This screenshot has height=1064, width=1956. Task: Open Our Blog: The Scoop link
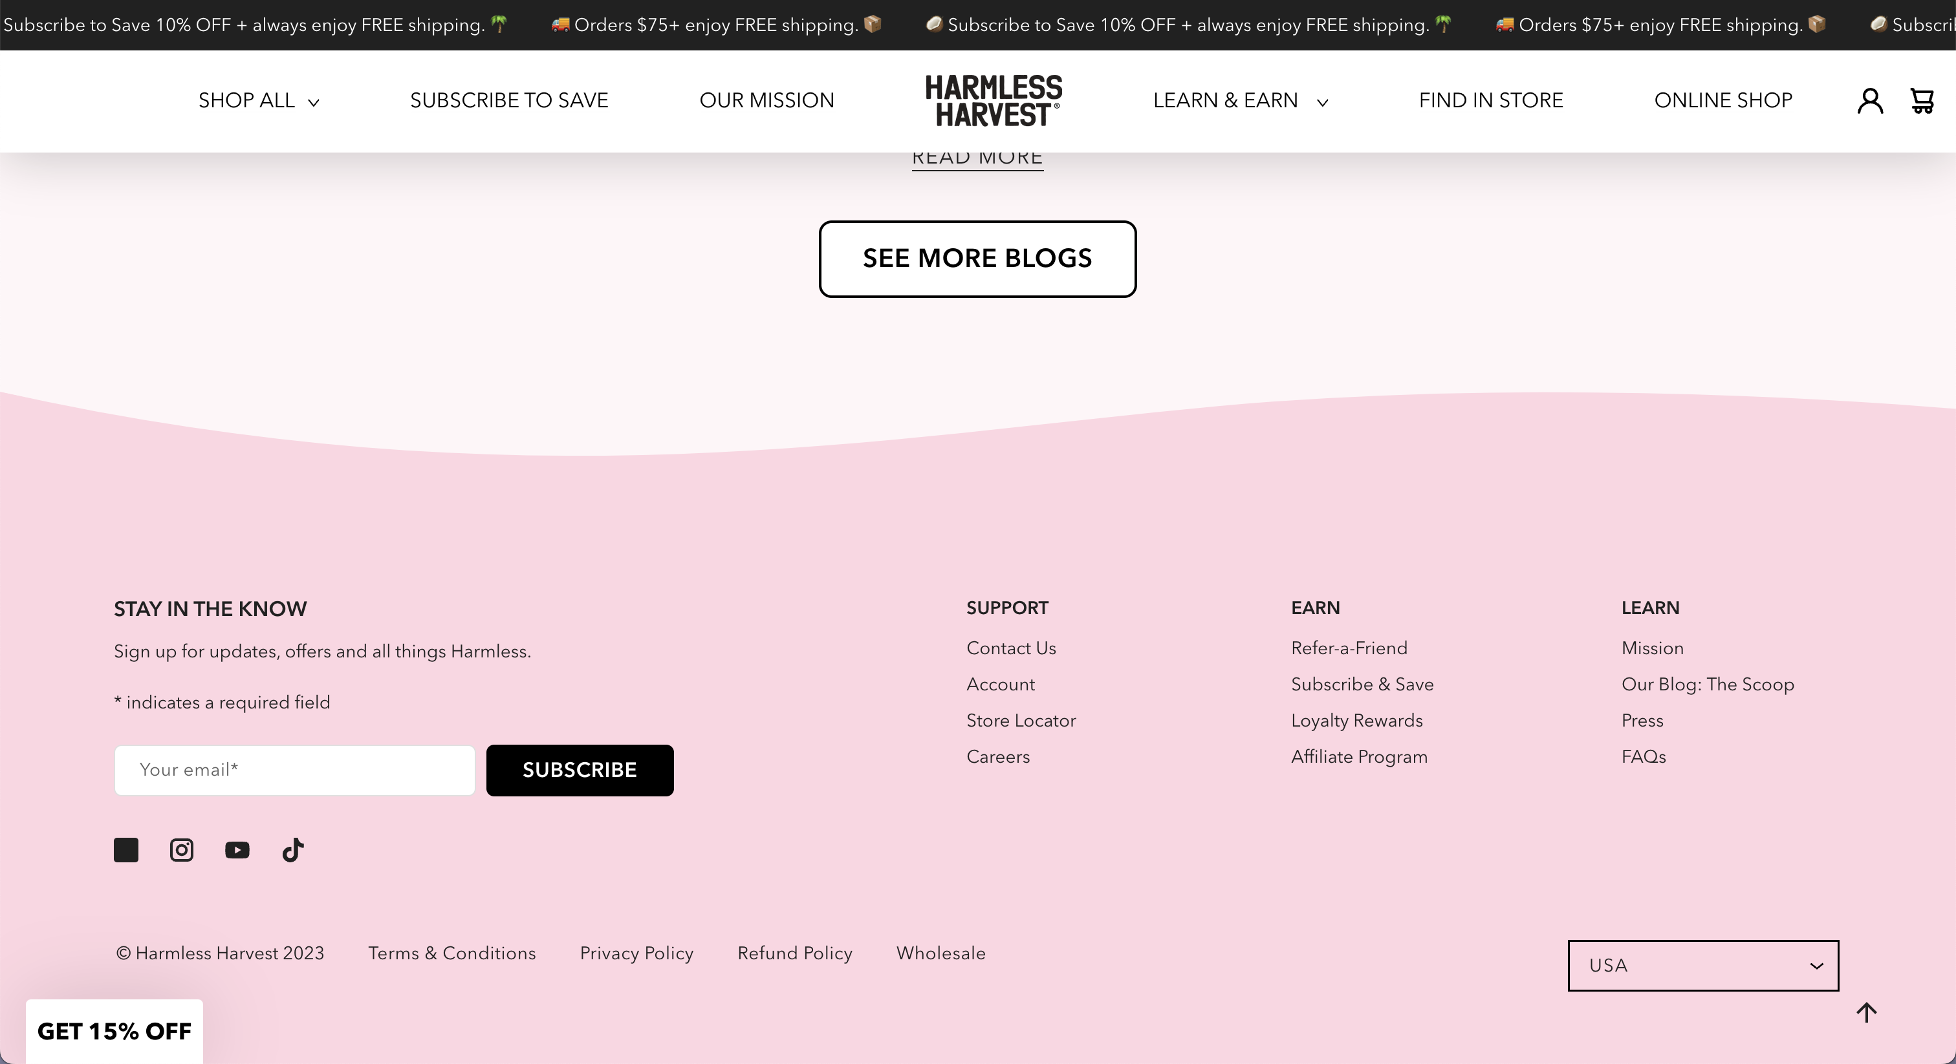pos(1708,685)
